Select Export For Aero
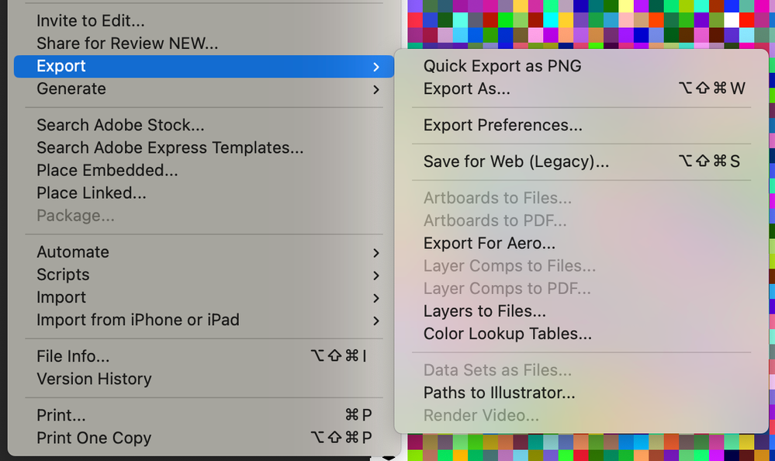 pos(489,243)
